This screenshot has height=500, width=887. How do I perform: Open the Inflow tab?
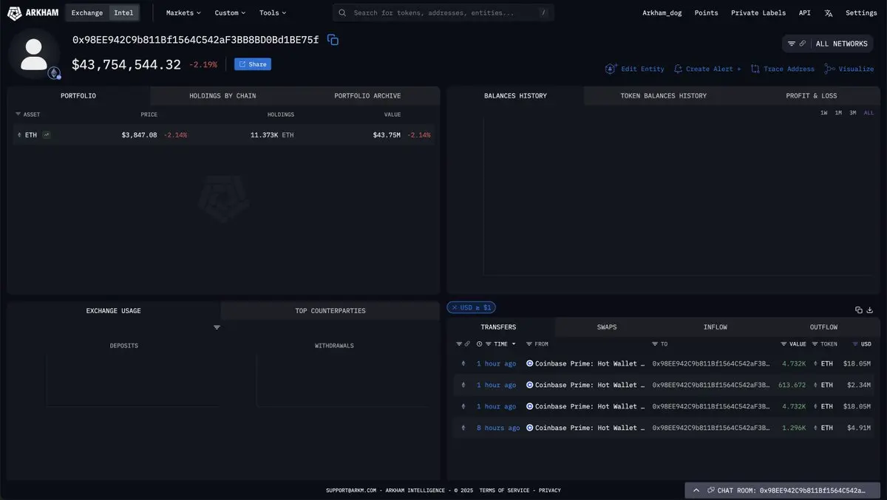[715, 327]
